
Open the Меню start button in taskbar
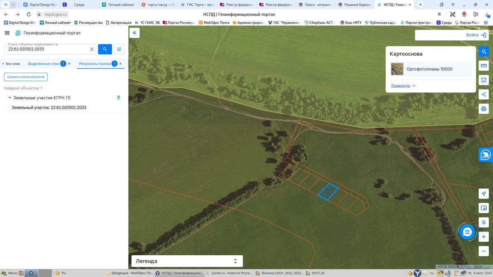point(10,273)
